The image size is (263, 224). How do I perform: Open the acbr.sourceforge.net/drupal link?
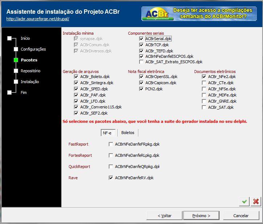click(x=38, y=19)
